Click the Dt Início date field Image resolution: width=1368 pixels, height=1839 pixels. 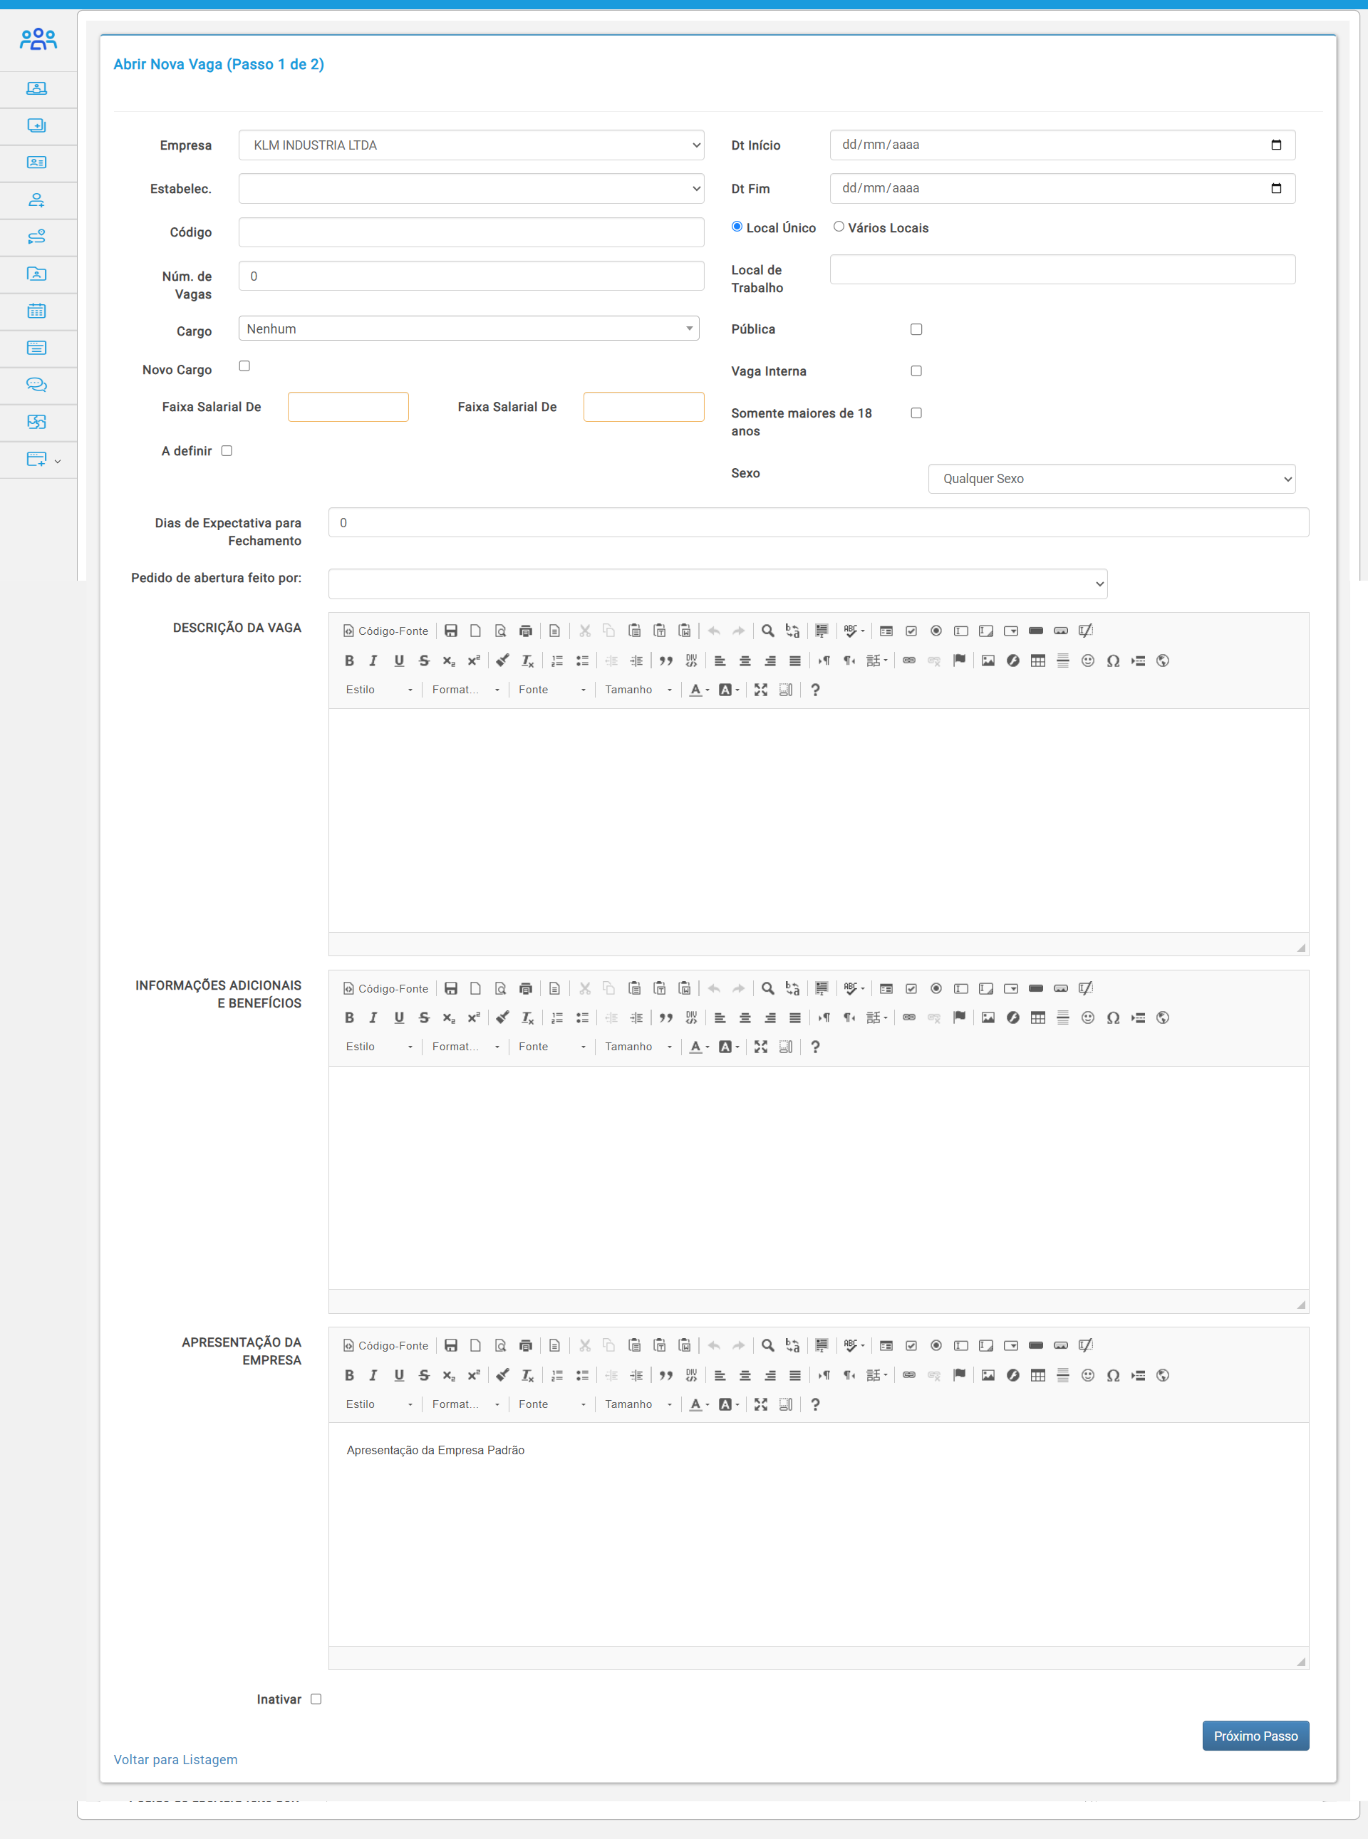[1062, 145]
